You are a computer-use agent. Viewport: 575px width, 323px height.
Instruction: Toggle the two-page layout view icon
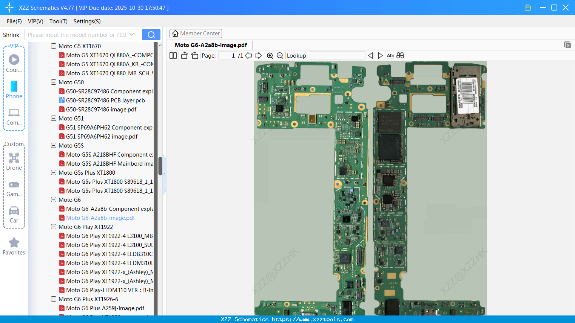pos(173,56)
